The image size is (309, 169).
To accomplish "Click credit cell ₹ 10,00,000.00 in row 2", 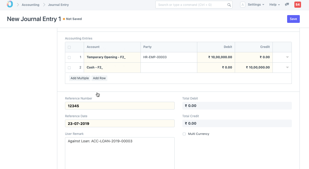I will click(x=254, y=67).
